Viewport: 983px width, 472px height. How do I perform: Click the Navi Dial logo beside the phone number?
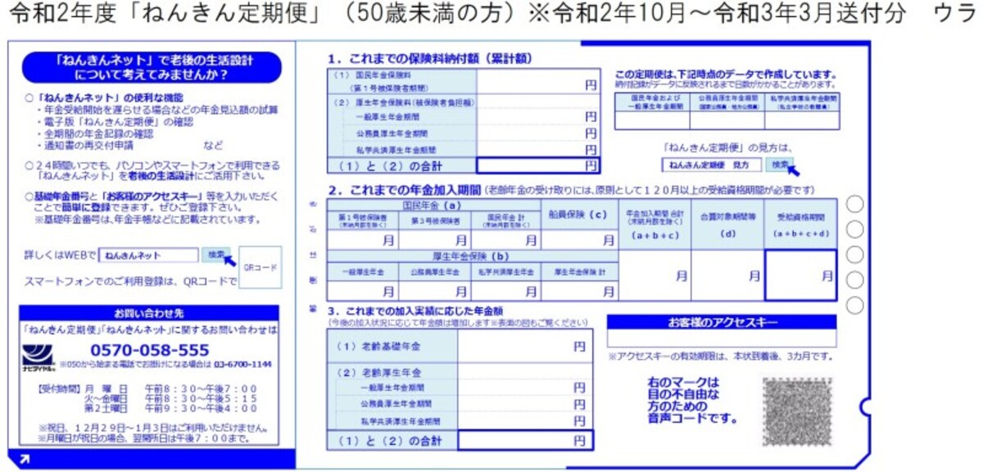38,358
